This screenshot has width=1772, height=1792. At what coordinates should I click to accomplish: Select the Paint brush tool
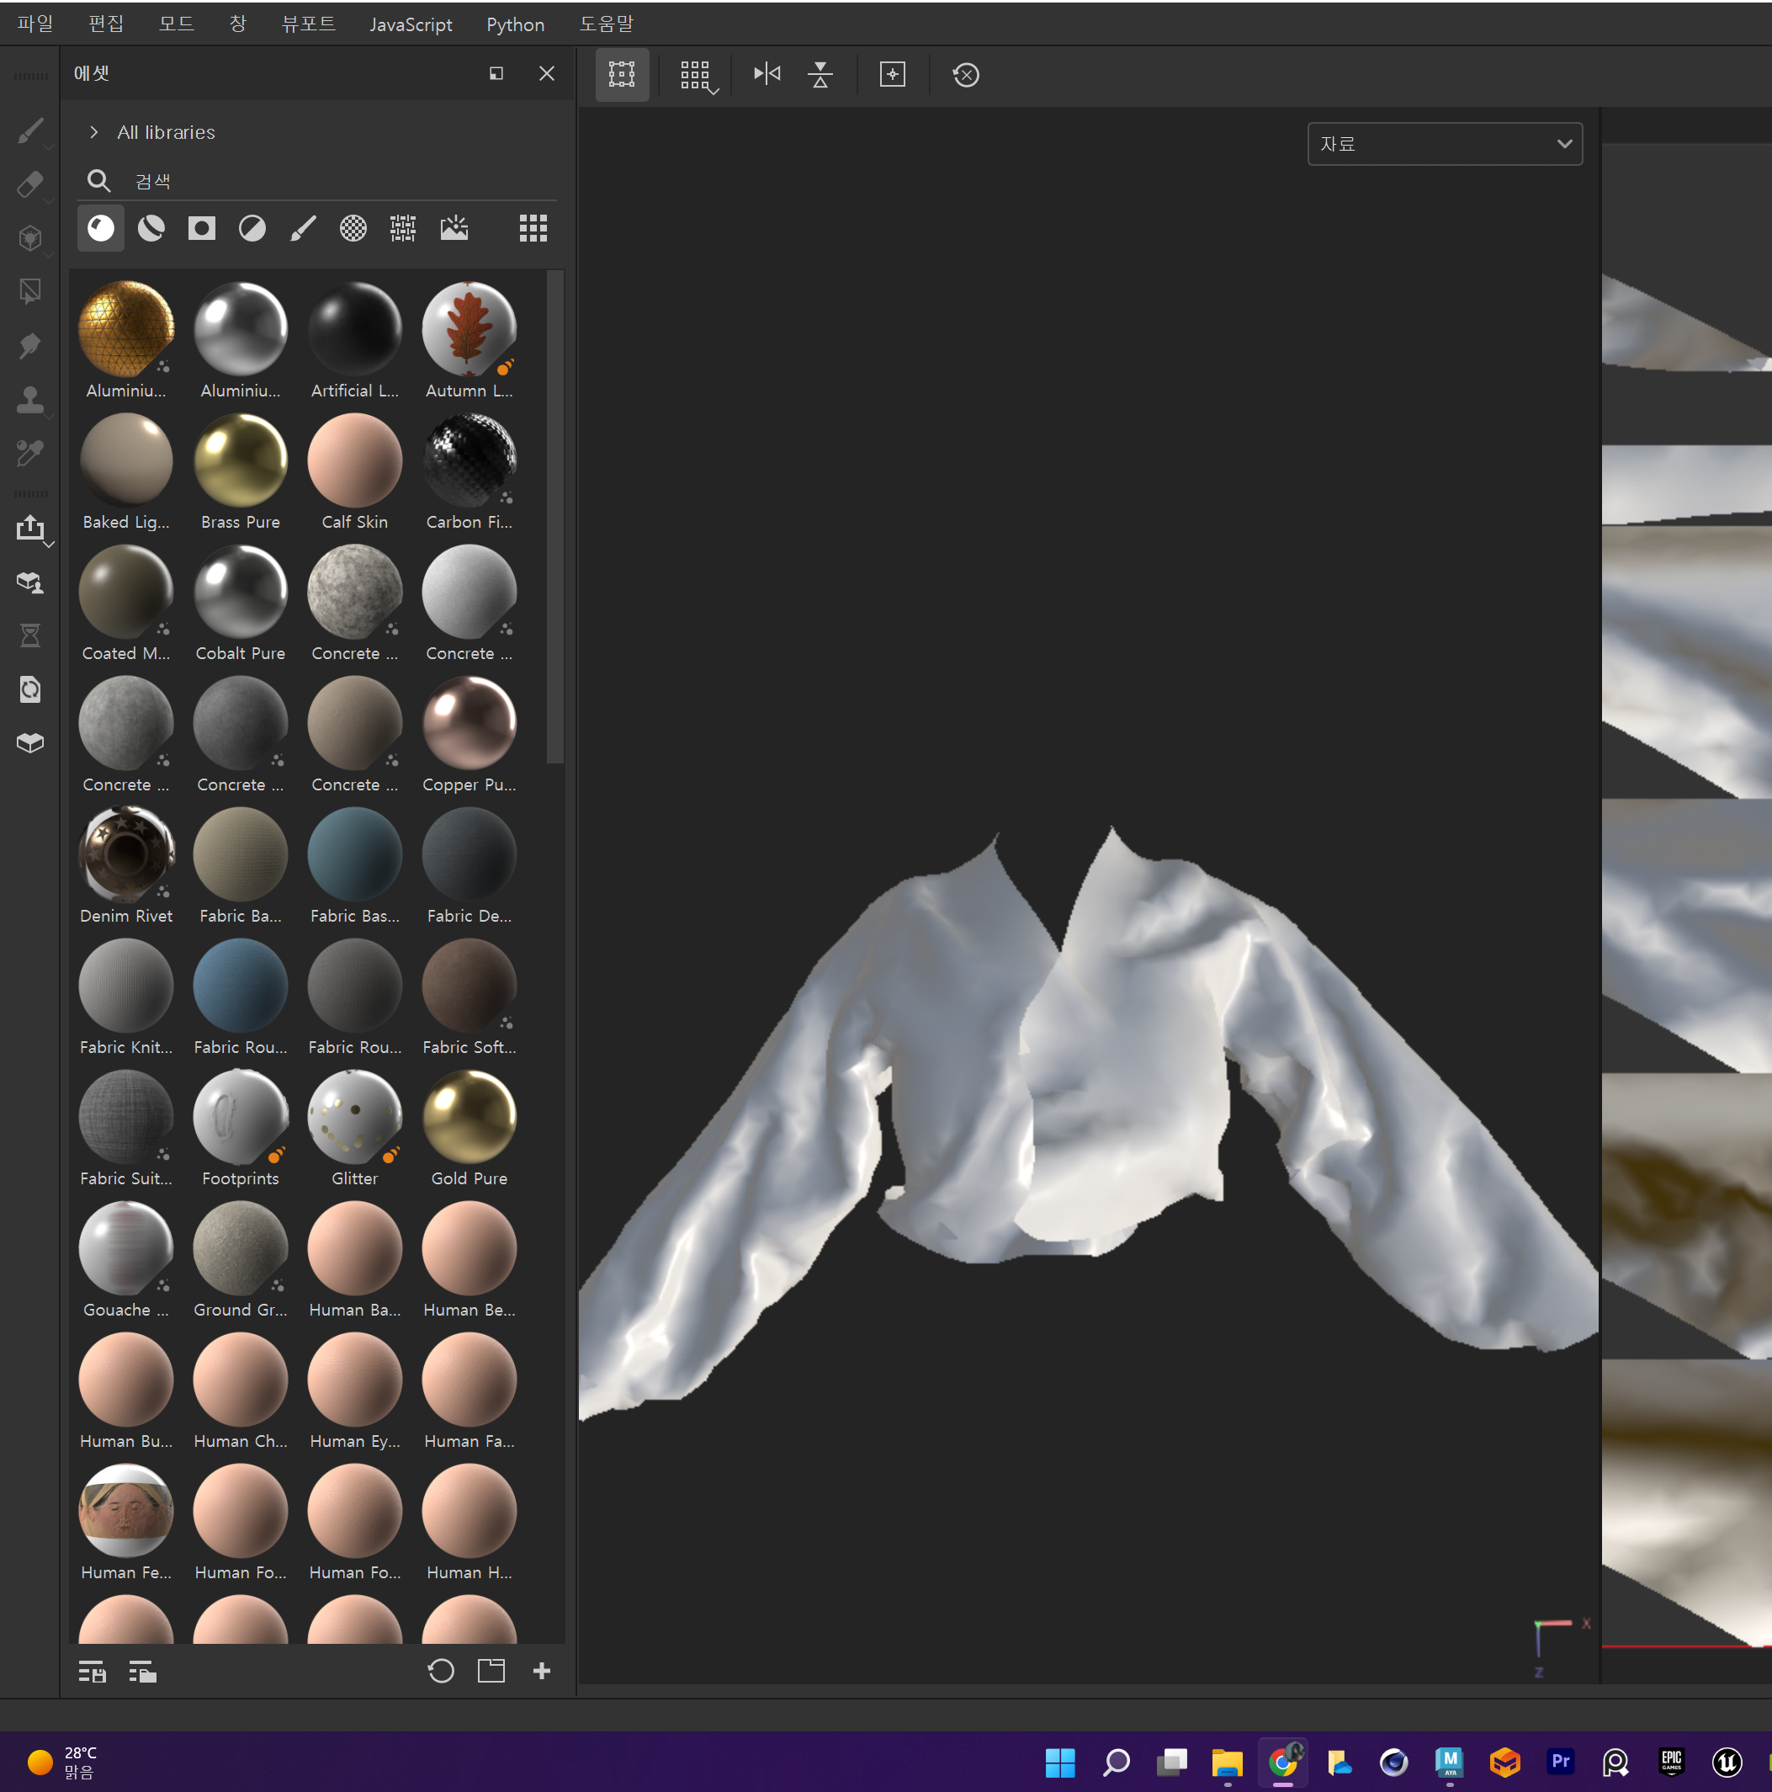(x=29, y=130)
